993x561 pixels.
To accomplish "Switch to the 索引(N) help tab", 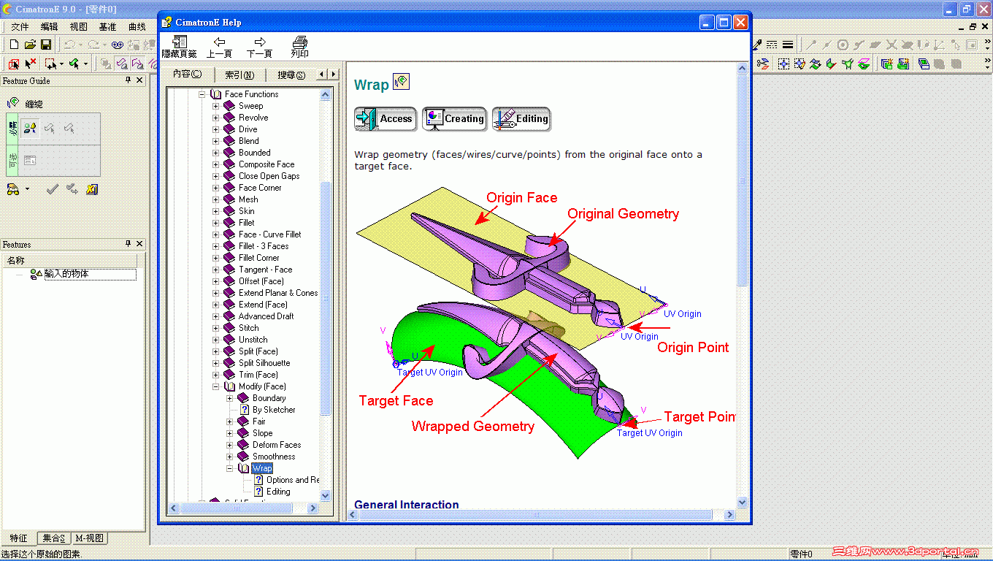I will tap(239, 75).
